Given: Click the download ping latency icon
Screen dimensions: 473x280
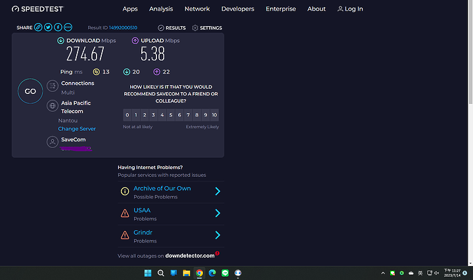Looking at the screenshot, I should [x=127, y=72].
